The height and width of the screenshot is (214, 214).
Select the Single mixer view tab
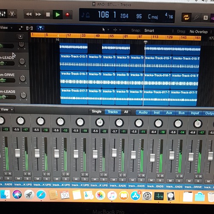pos(97,111)
